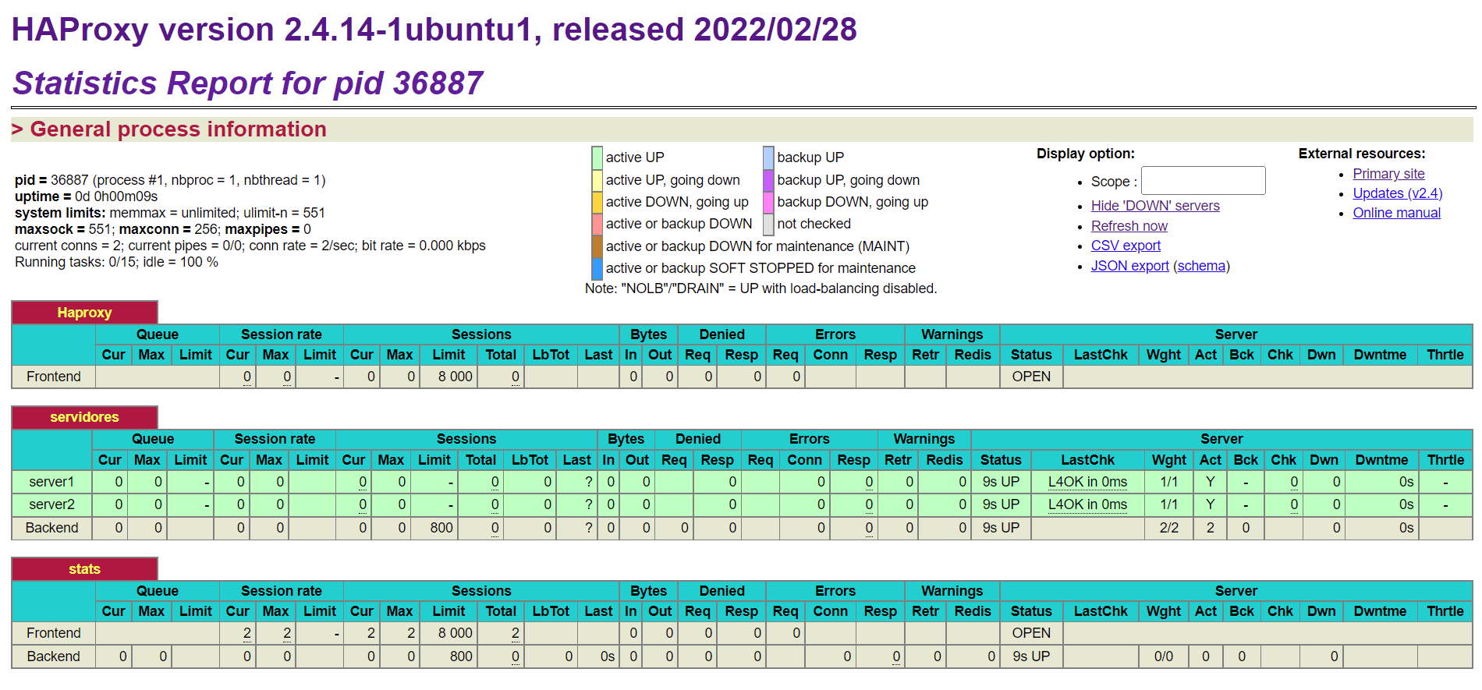The width and height of the screenshot is (1482, 690).
Task: Open the JSON schema link
Action: click(1201, 266)
